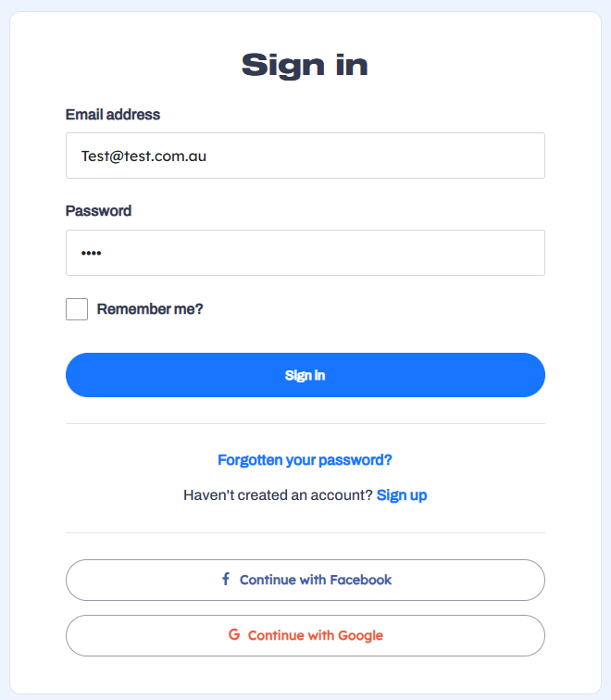Screen dimensions: 611x700
Task: Click the "Continue with Google" label text
Action: [315, 635]
